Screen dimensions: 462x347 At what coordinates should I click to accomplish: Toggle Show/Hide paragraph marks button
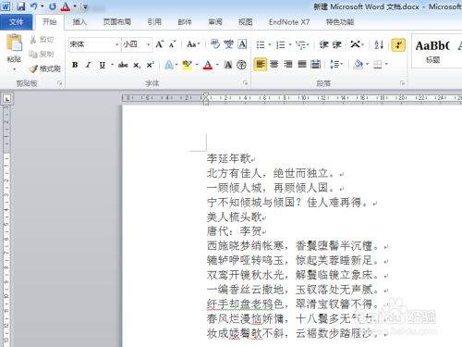point(398,45)
